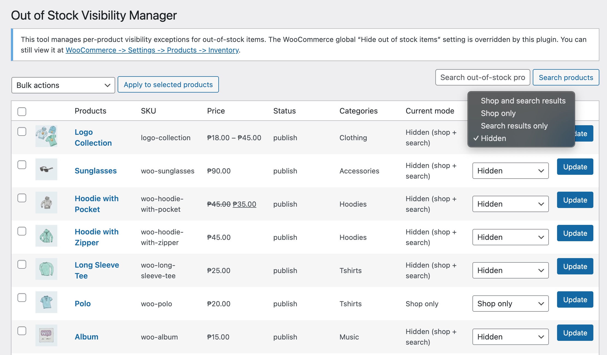
Task: Check the select-all checkbox in table header
Action: click(x=22, y=111)
